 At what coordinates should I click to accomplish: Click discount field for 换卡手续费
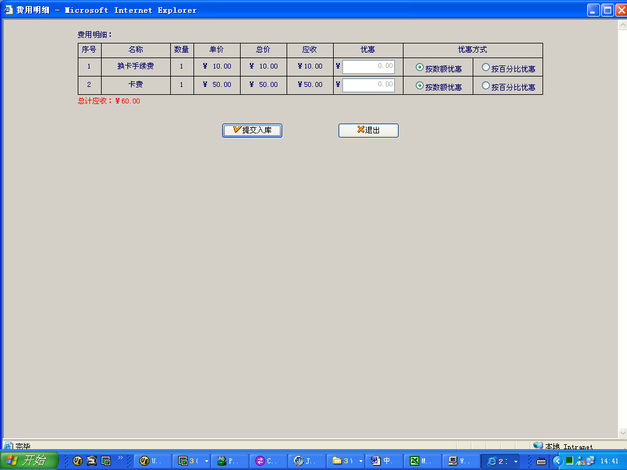coord(368,67)
